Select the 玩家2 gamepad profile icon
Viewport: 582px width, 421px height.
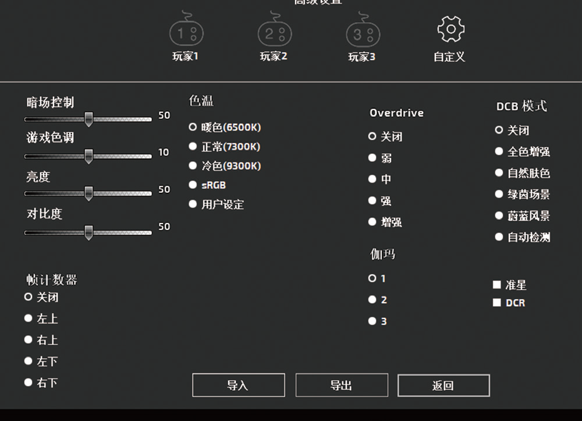pyautogui.click(x=274, y=32)
